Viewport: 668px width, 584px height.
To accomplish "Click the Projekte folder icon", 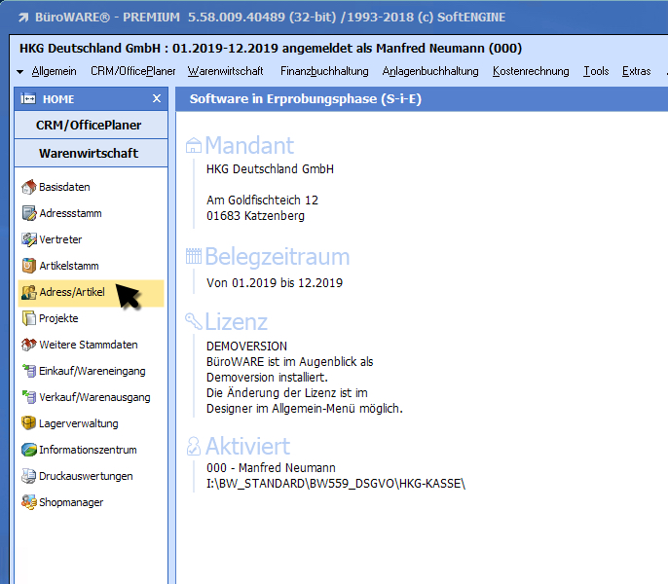I will click(x=28, y=318).
